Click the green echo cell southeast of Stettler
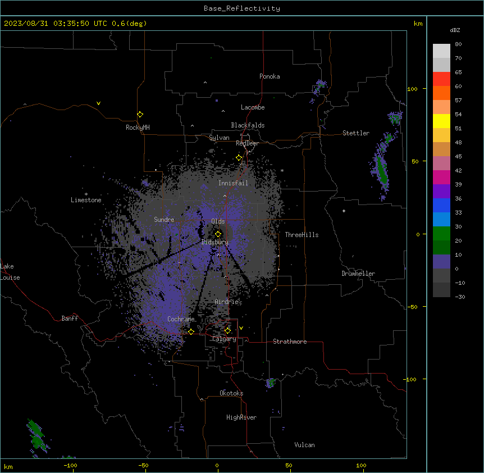This screenshot has height=473, width=484. 382,172
